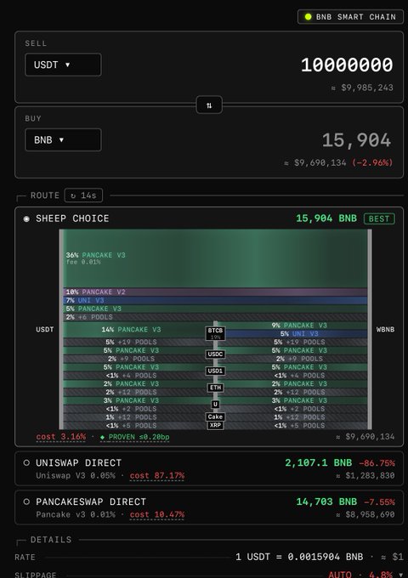The image size is (408, 578).
Task: Open the slippage AUTO 4.8% dropdown
Action: (x=365, y=575)
